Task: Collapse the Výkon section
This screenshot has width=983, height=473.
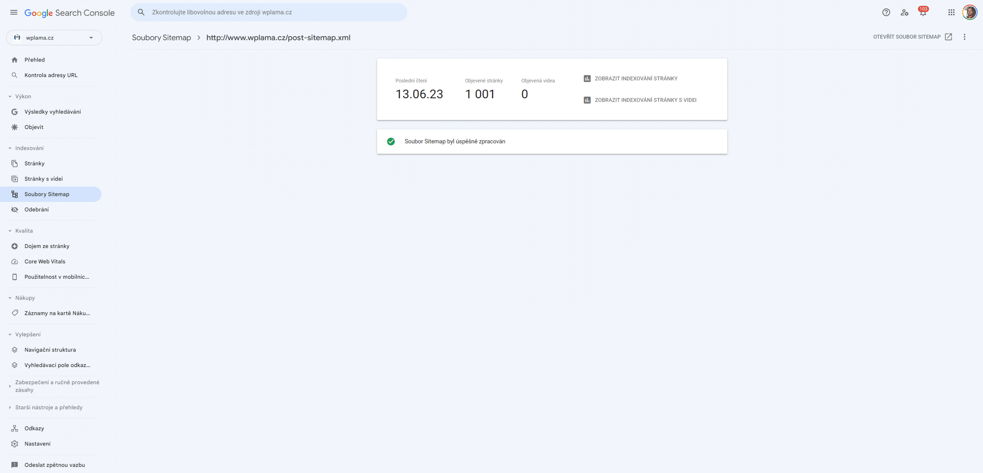Action: coord(10,96)
